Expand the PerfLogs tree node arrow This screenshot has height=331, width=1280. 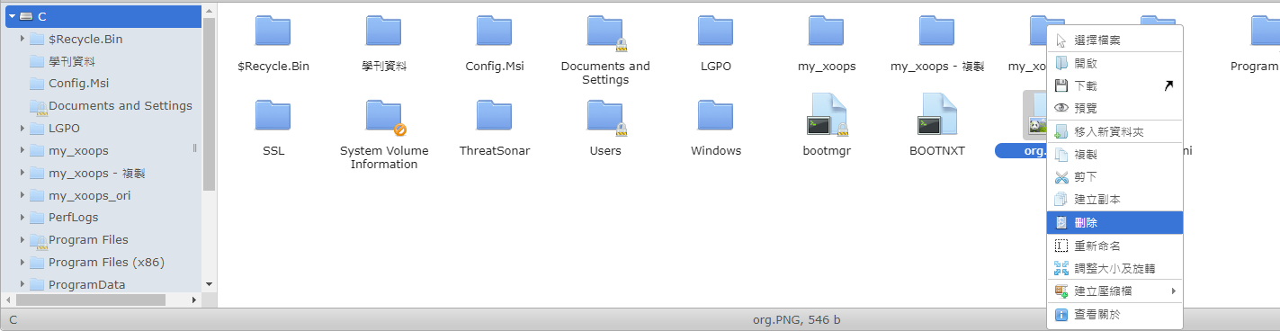tap(22, 218)
